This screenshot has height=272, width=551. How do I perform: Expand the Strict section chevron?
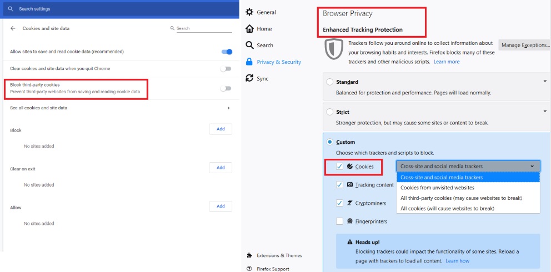pyautogui.click(x=545, y=111)
